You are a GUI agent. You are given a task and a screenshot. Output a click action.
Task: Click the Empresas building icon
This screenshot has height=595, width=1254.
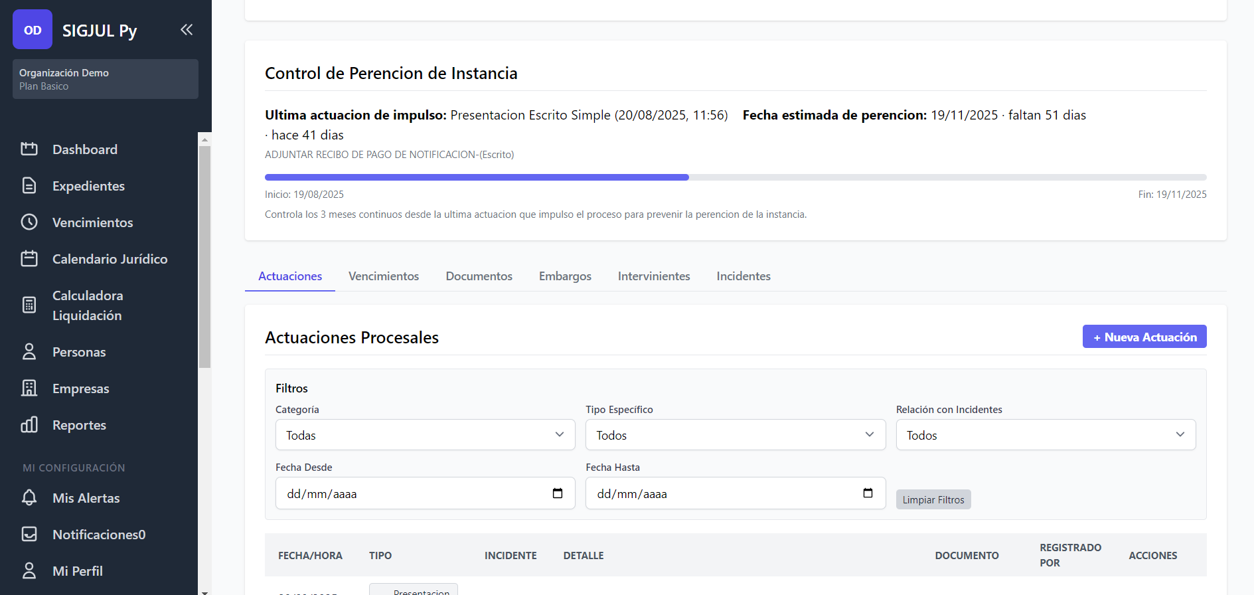[x=29, y=388]
